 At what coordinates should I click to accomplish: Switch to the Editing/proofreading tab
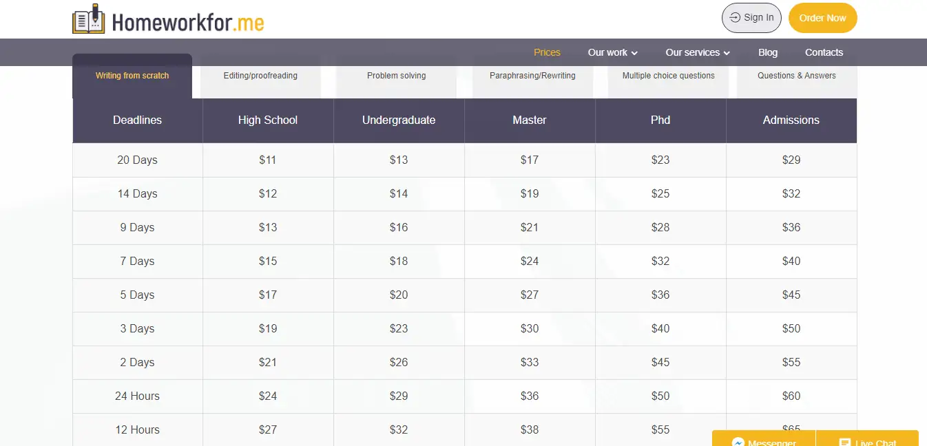pyautogui.click(x=260, y=76)
